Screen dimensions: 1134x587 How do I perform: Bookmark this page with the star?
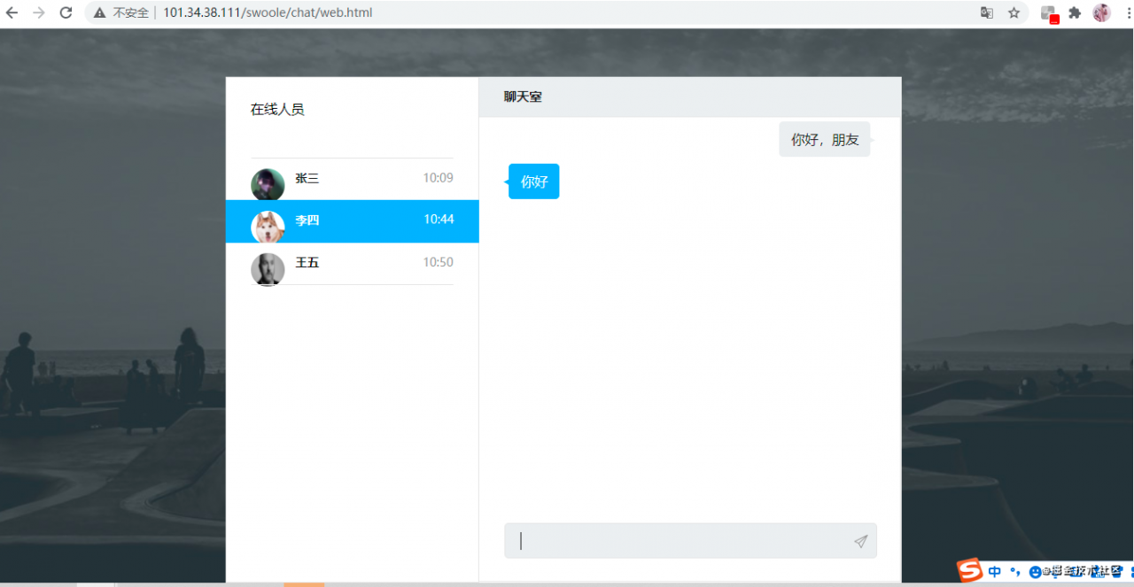pyautogui.click(x=1014, y=12)
